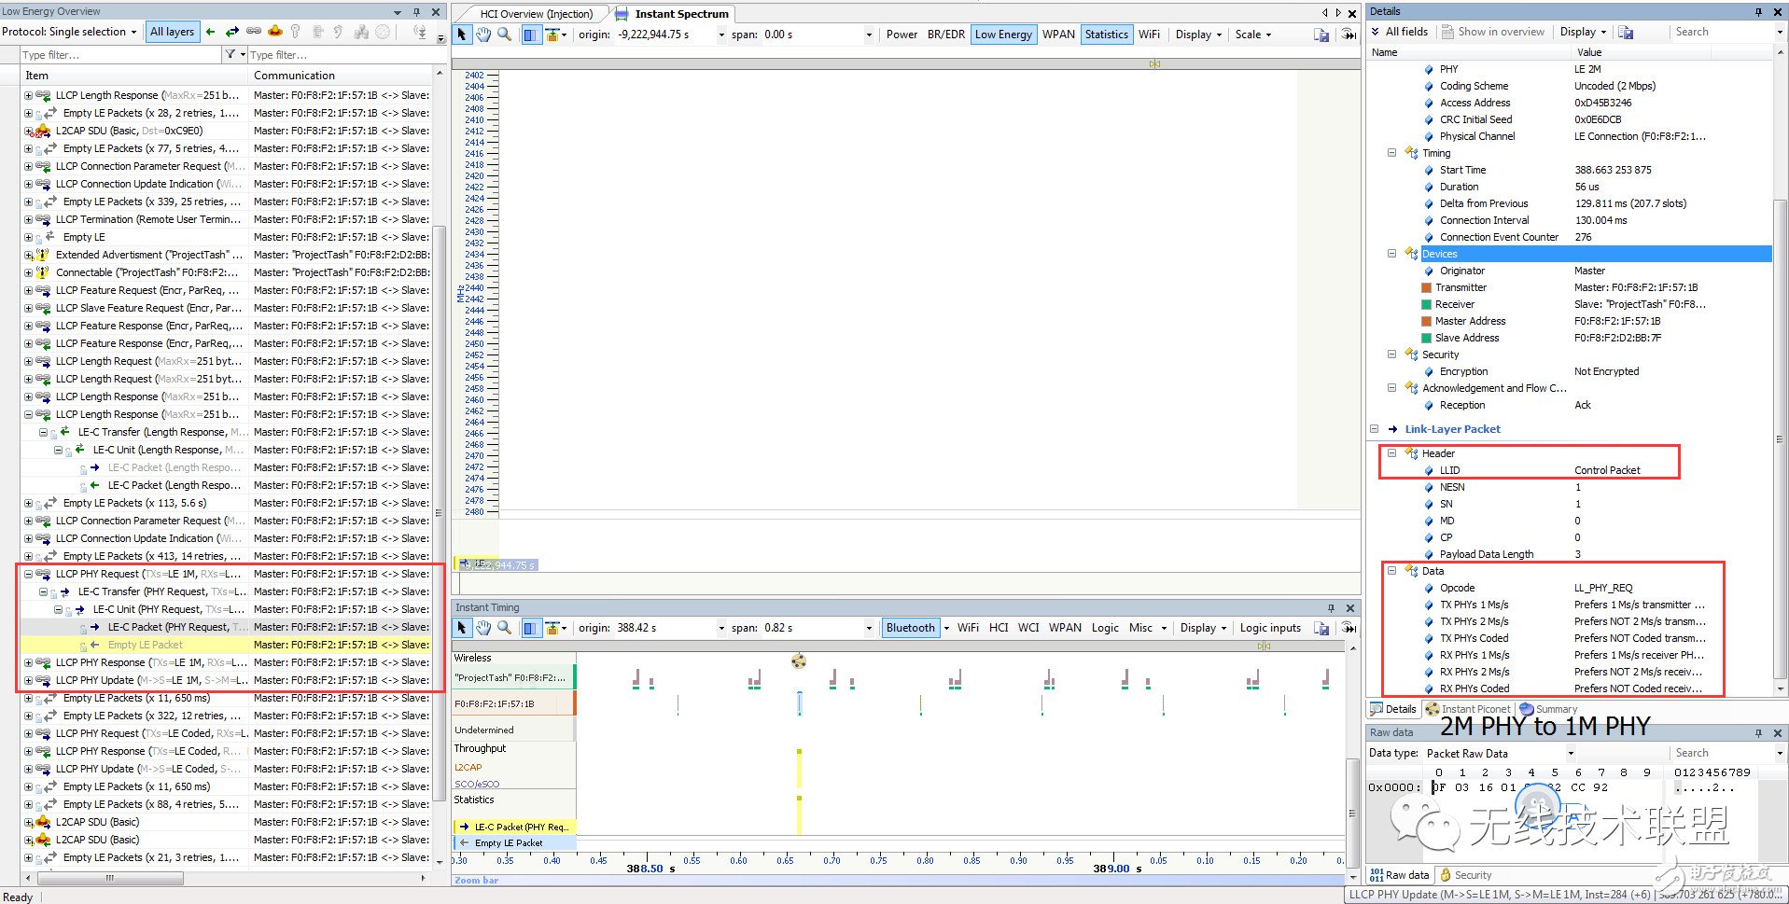The height and width of the screenshot is (904, 1789).
Task: Click Link-Layer Packet heading in Details
Action: pyautogui.click(x=1452, y=429)
